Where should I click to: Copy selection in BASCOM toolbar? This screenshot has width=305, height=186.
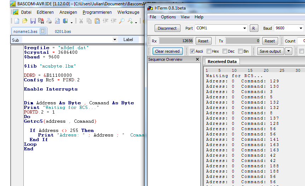89,21
